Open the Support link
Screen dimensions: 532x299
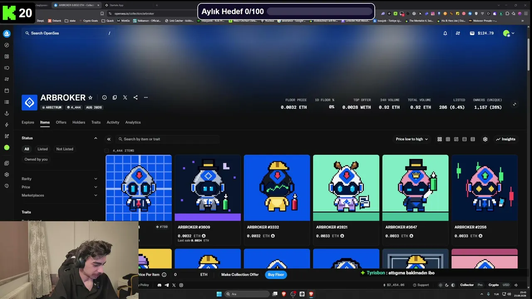[421, 285]
